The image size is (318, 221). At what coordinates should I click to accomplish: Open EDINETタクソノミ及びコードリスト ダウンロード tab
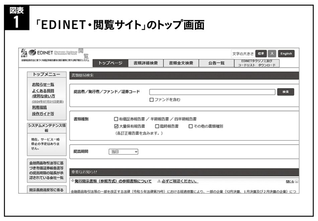tap(257, 63)
